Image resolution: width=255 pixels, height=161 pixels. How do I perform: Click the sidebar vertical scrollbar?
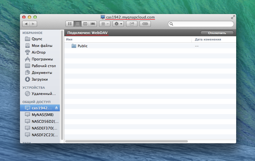62,85
